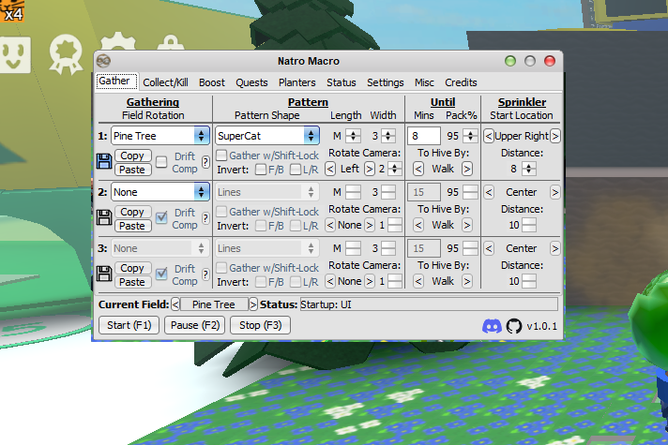Cycle field 1 Rotate Camera direction left

pos(330,169)
